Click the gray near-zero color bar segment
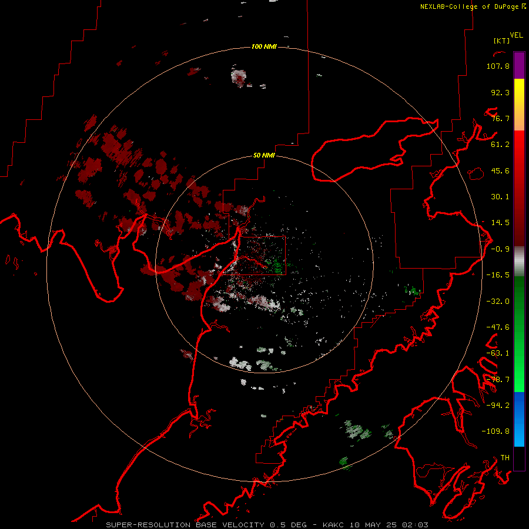The image size is (529, 529). point(519,262)
